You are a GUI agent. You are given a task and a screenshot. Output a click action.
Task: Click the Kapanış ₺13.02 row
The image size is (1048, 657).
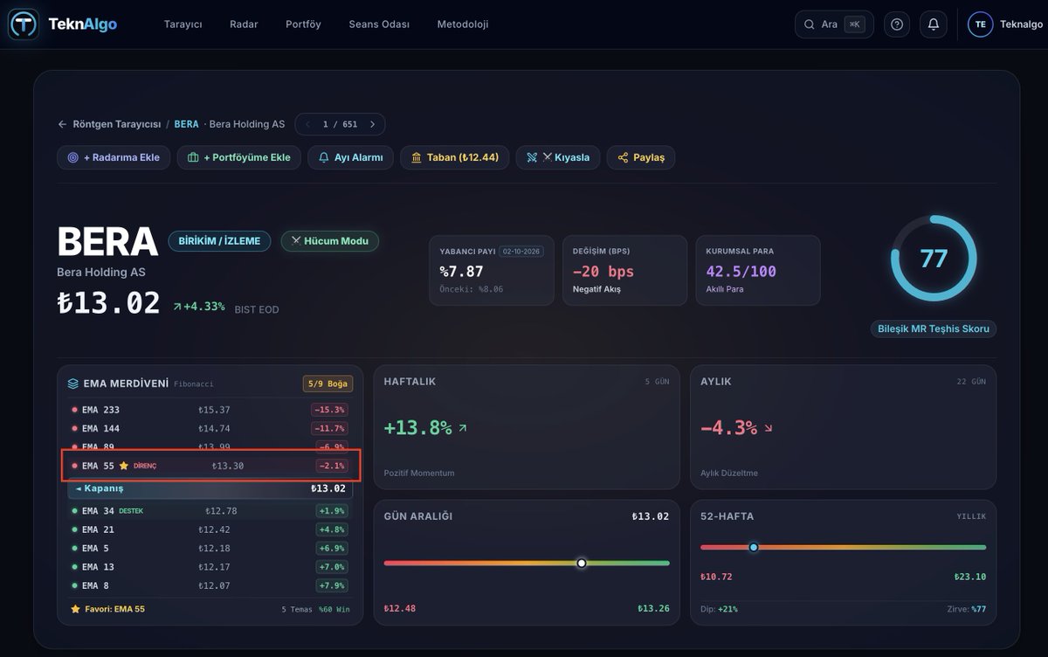(x=210, y=488)
